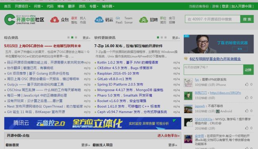The image size is (258, 149).
Task: Open Git 诞生 11 年后 BitKeeper article
Action: click(x=36, y=112)
